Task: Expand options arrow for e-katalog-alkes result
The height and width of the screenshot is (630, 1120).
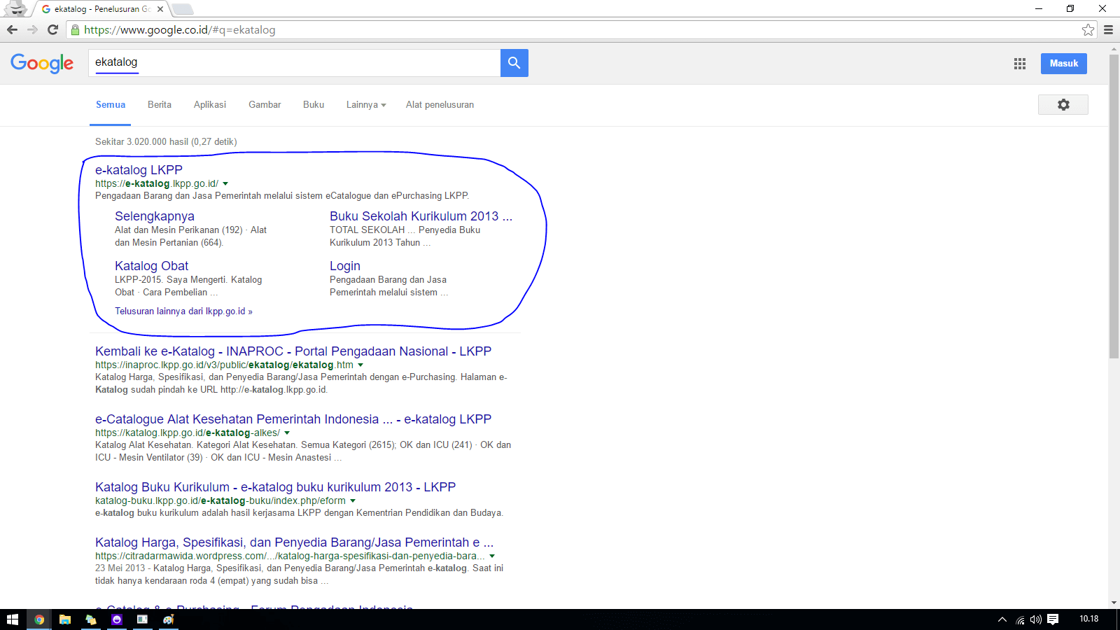Action: click(x=287, y=433)
